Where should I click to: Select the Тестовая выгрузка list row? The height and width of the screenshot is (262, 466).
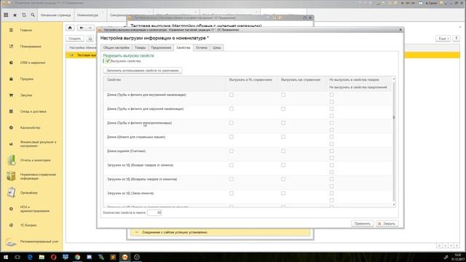tap(263, 55)
